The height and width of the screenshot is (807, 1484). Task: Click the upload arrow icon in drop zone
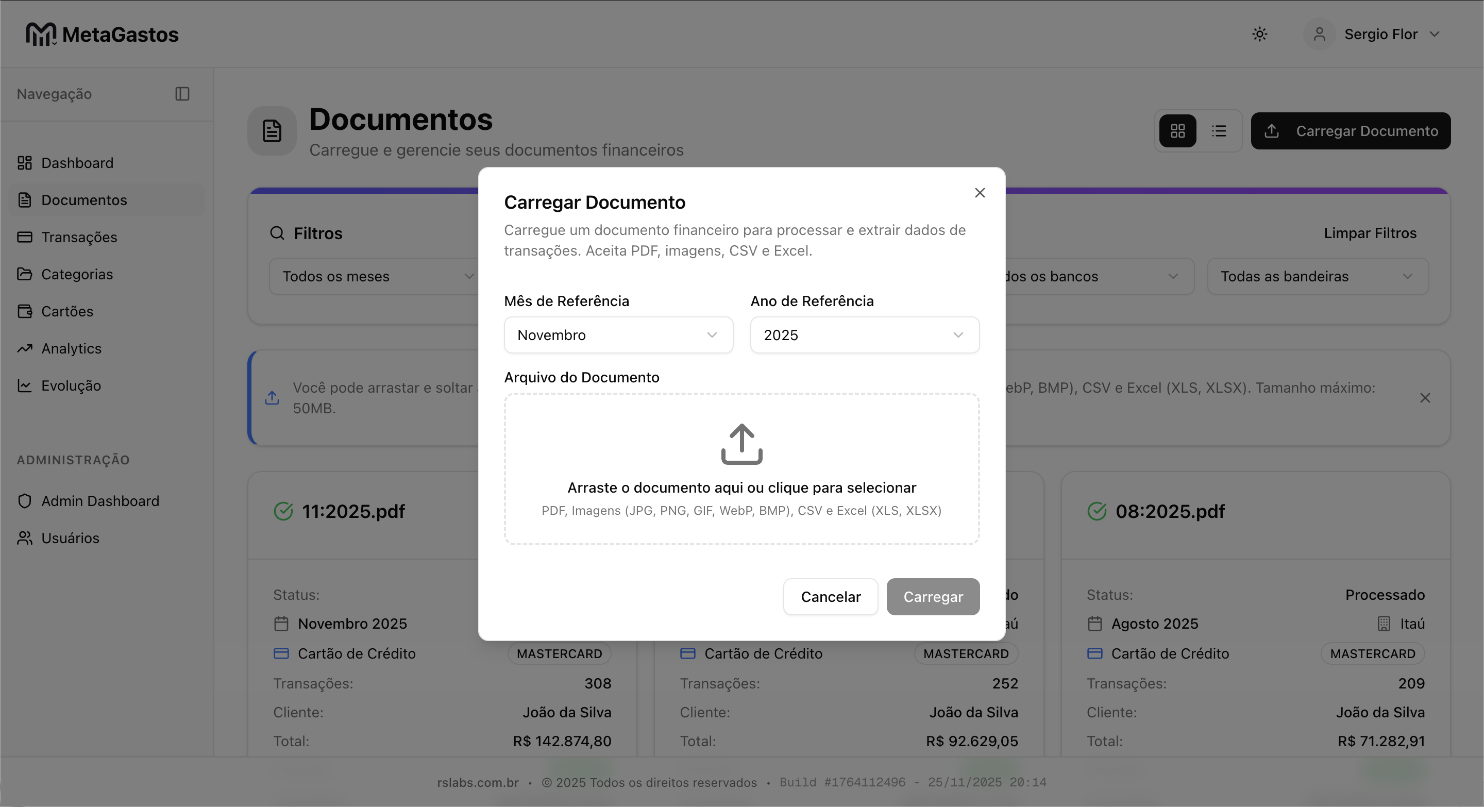point(741,444)
